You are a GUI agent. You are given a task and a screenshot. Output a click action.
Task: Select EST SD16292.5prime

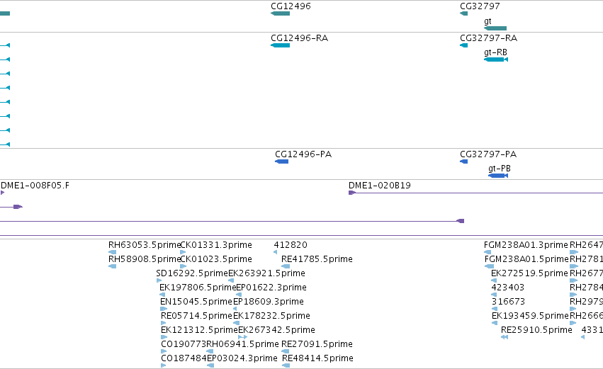pyautogui.click(x=192, y=273)
